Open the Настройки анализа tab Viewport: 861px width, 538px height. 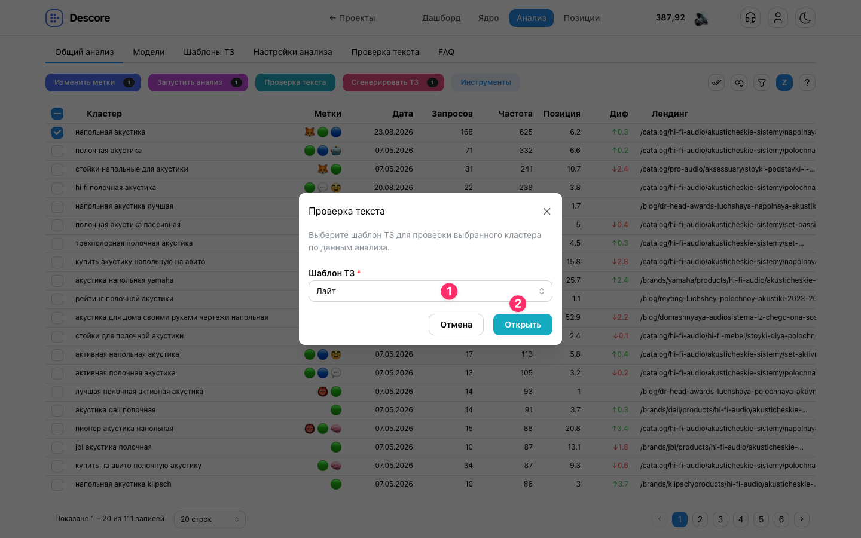293,52
